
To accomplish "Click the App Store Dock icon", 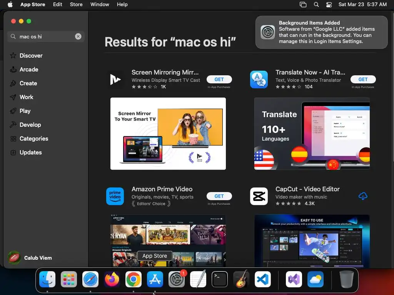I will (x=155, y=279).
